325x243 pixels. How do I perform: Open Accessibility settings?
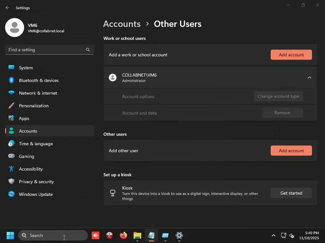pyautogui.click(x=30, y=169)
